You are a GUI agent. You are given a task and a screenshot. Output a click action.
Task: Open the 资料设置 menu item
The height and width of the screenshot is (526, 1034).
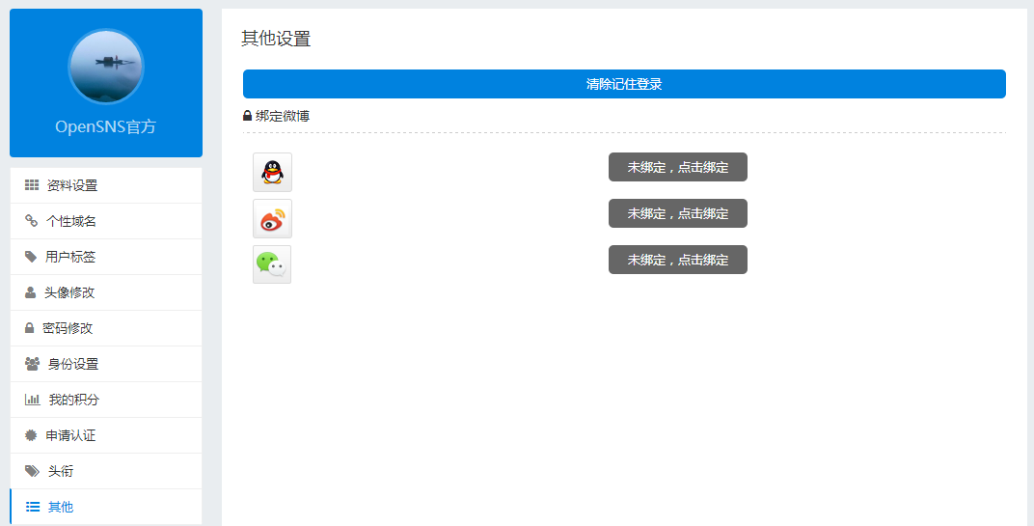106,185
